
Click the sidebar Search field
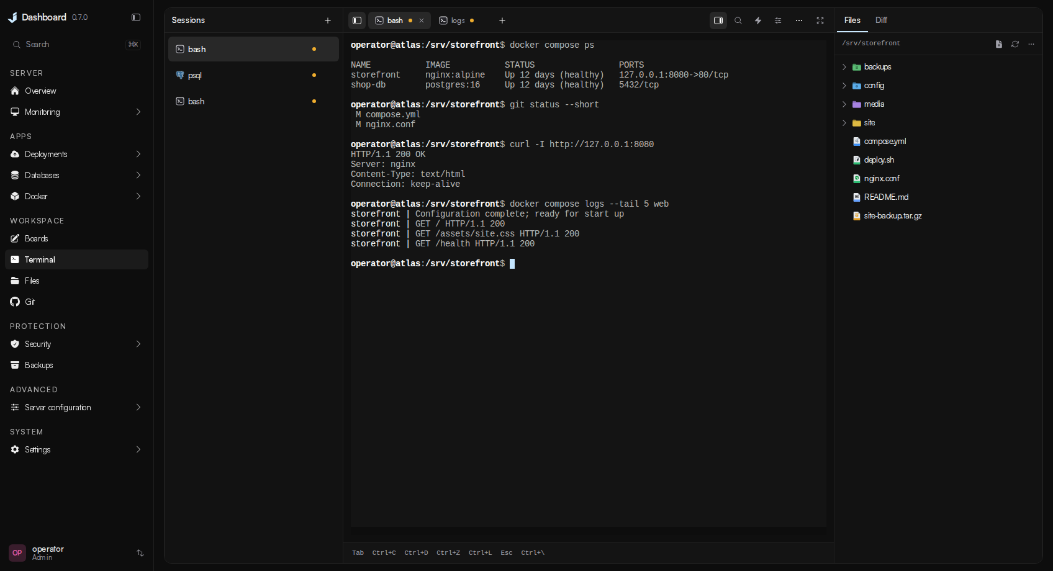[x=76, y=45]
